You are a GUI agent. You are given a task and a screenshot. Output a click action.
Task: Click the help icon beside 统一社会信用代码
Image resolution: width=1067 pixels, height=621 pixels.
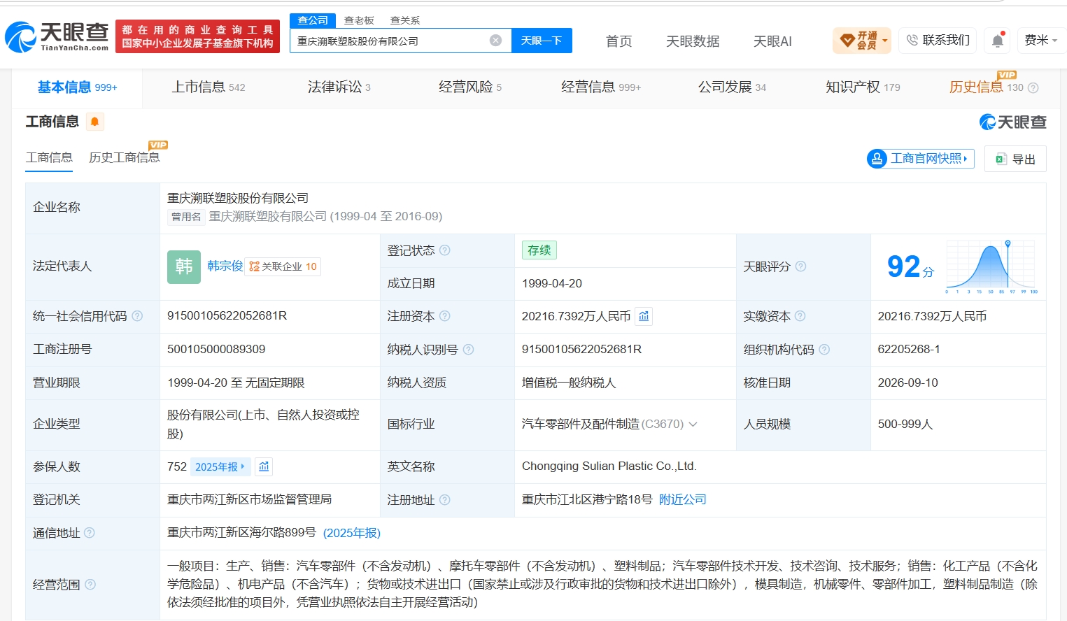coord(137,316)
